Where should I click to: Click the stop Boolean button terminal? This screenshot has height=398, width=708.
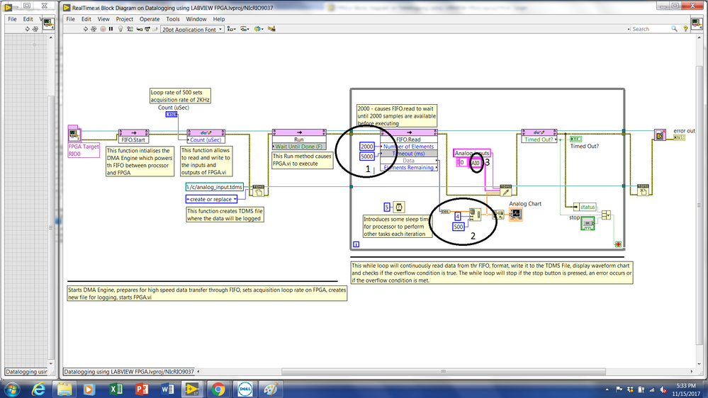(588, 223)
